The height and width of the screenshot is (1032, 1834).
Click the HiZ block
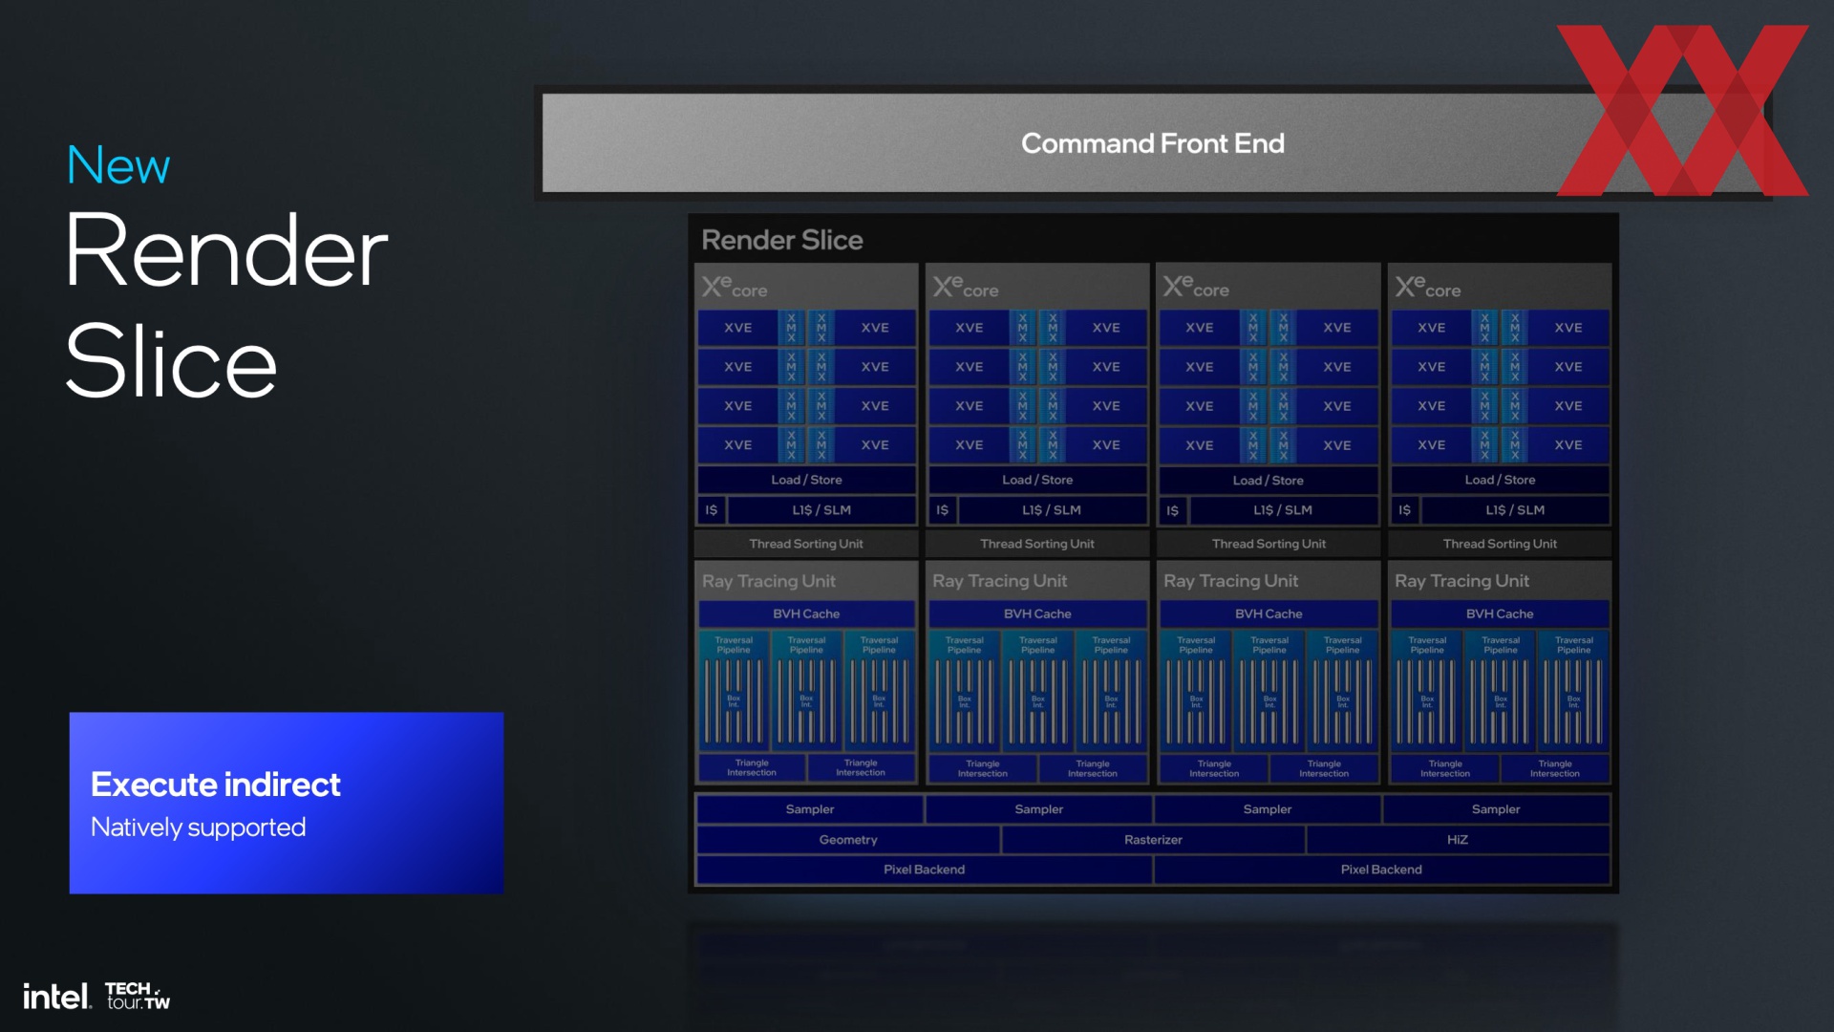coord(1458,840)
